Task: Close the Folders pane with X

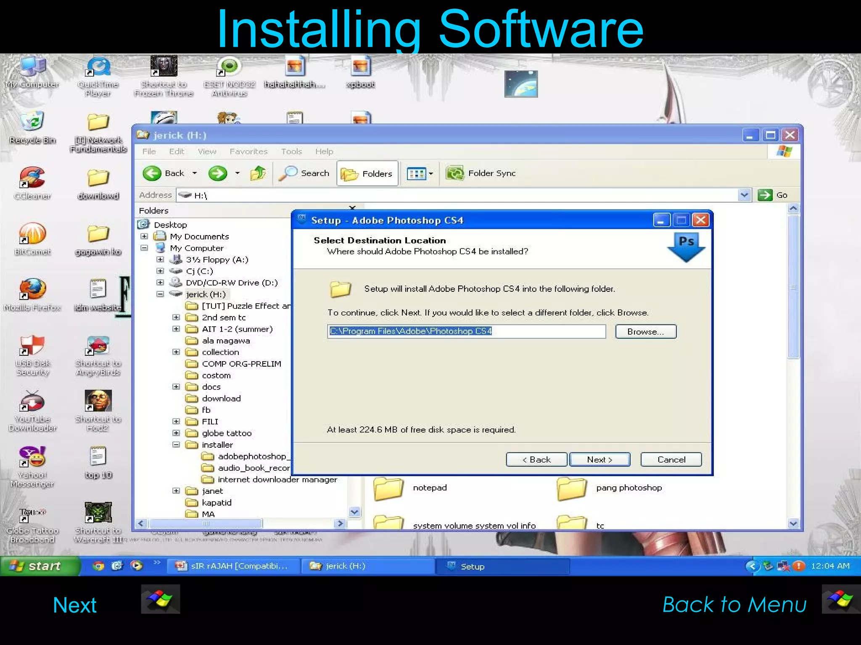Action: (352, 208)
